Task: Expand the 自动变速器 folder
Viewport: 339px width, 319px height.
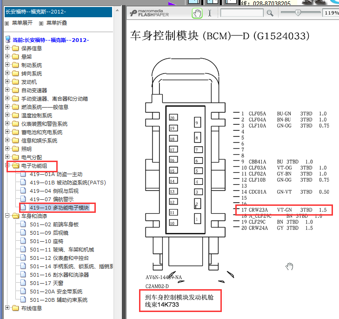Action: pyautogui.click(x=7, y=90)
